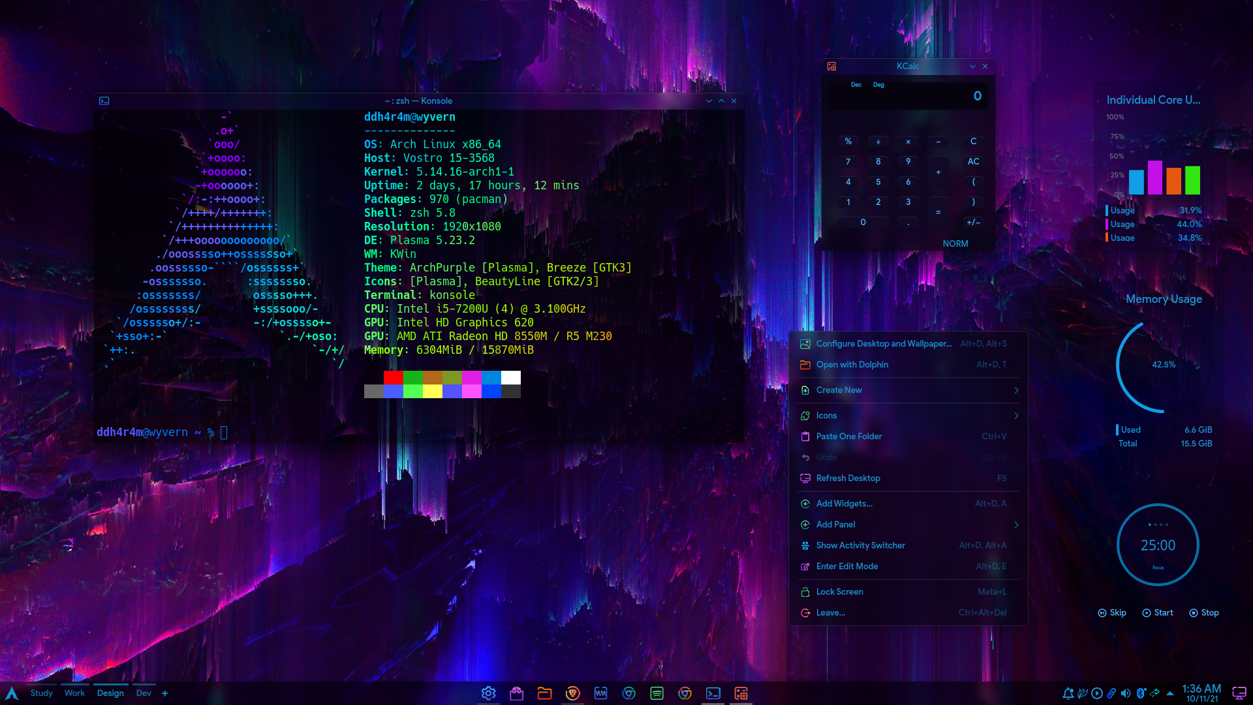
Task: Choose Lock Screen
Action: click(908, 591)
